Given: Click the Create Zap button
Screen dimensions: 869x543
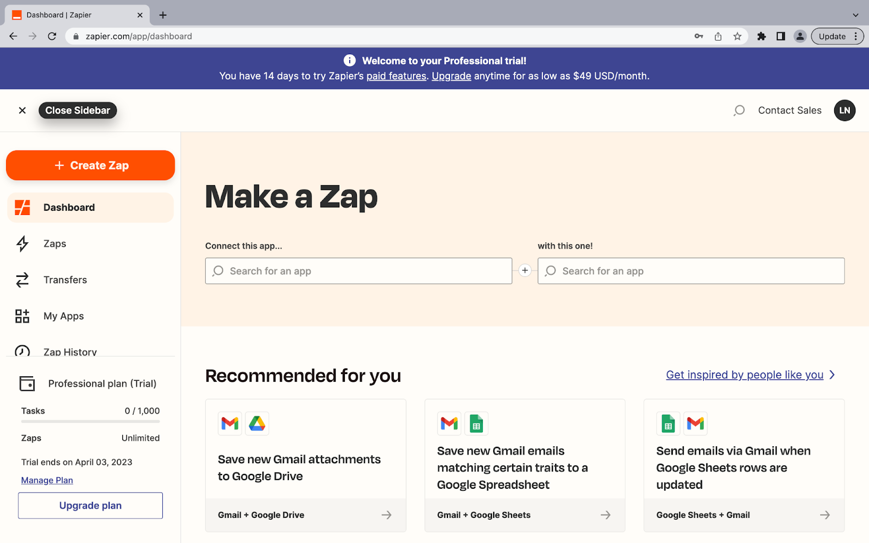Looking at the screenshot, I should point(90,165).
